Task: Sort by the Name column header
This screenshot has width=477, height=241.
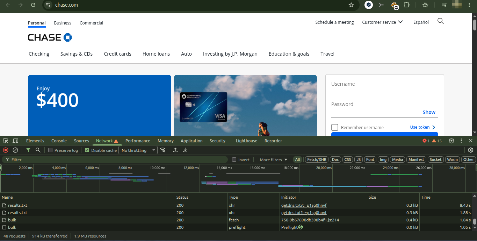Action: [87, 197]
